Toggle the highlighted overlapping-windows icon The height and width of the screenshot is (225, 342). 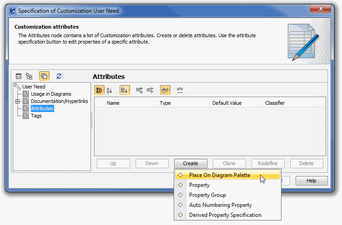click(44, 76)
